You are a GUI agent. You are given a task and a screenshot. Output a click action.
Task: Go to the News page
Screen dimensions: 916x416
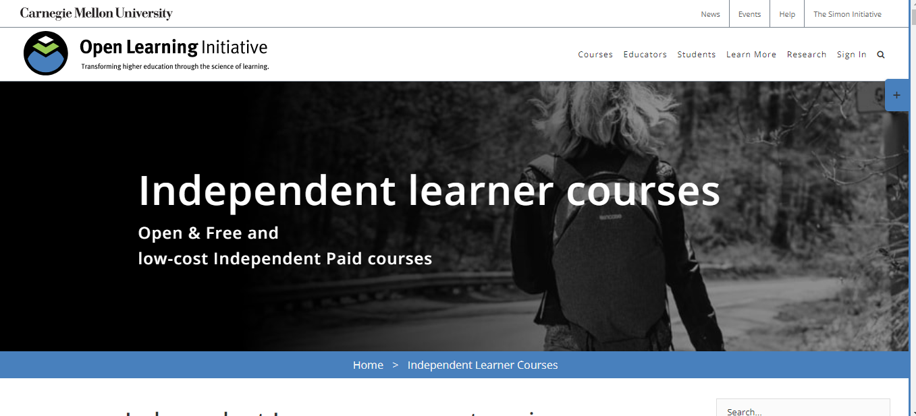[710, 14]
